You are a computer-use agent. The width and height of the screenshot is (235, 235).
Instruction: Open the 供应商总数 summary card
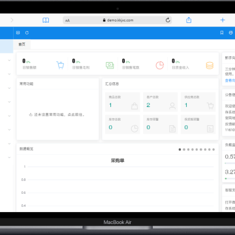pos(198,102)
